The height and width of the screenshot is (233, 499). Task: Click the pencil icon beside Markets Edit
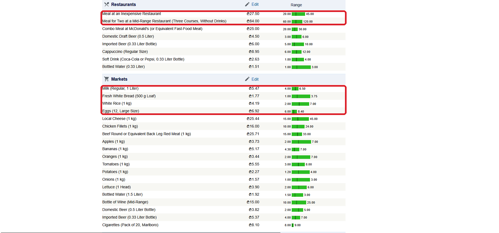(x=247, y=79)
